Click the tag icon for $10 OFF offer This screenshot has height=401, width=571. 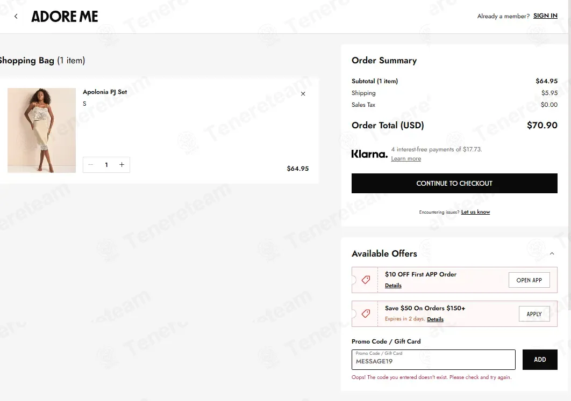coord(366,280)
